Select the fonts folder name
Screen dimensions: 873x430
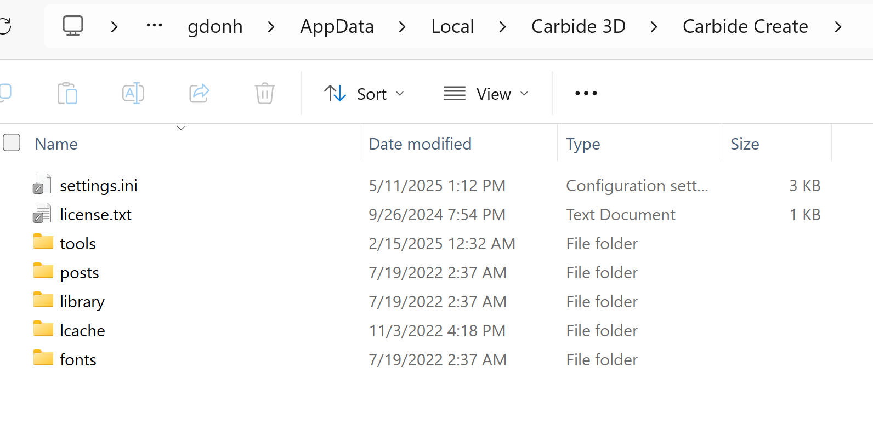78,360
